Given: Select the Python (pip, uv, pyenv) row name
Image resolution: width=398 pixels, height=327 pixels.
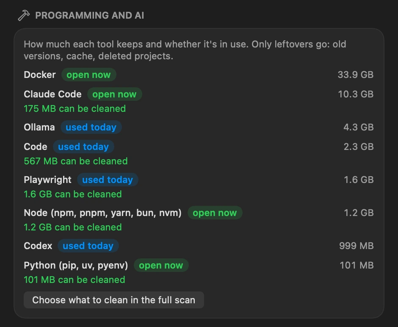Looking at the screenshot, I should [x=76, y=265].
